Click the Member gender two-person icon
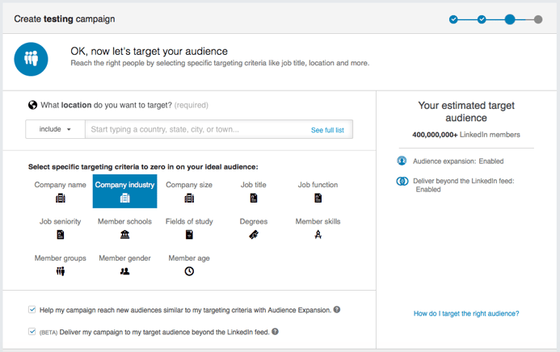Viewport: 560px width, 352px height. [124, 271]
